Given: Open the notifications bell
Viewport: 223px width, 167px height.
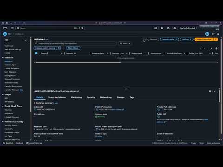Looking at the screenshot, I should point(162,28).
